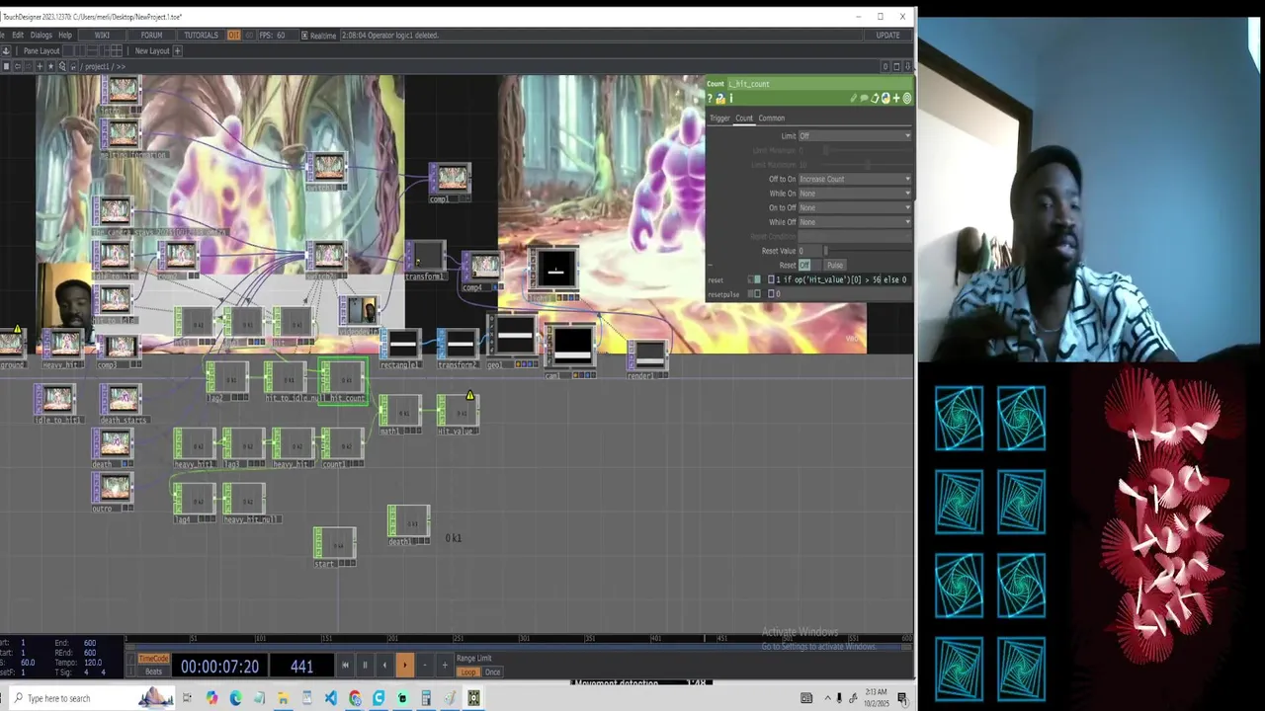1265x711 pixels.
Task: Switch to the Common tab
Action: click(772, 118)
